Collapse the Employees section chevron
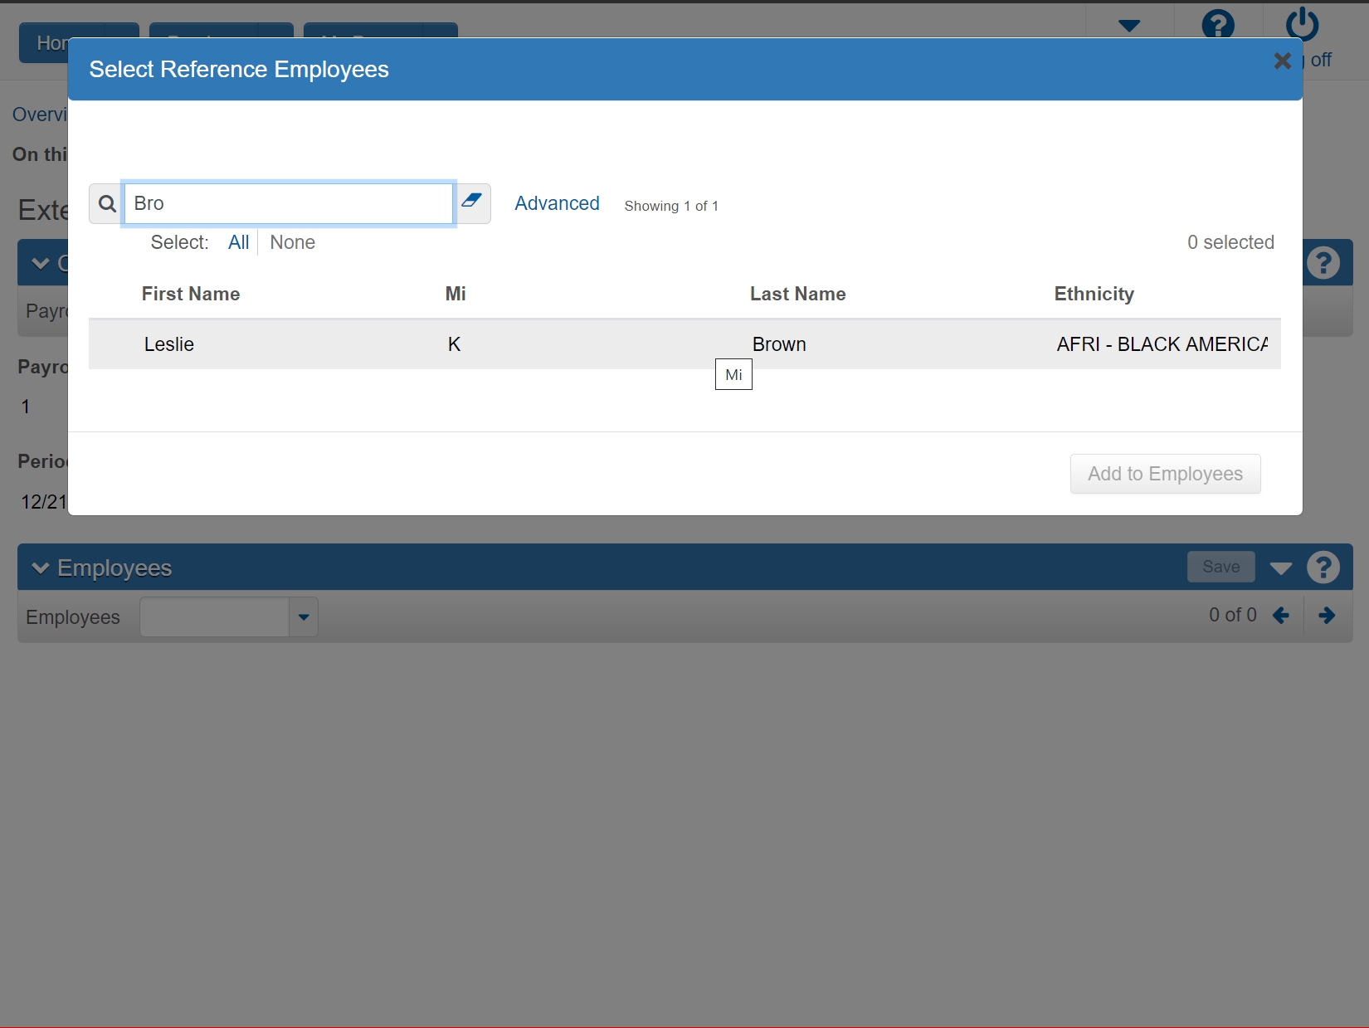The height and width of the screenshot is (1028, 1369). (40, 568)
